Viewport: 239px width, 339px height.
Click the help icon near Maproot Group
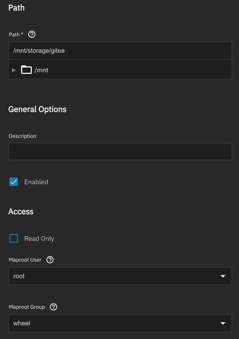point(53,307)
